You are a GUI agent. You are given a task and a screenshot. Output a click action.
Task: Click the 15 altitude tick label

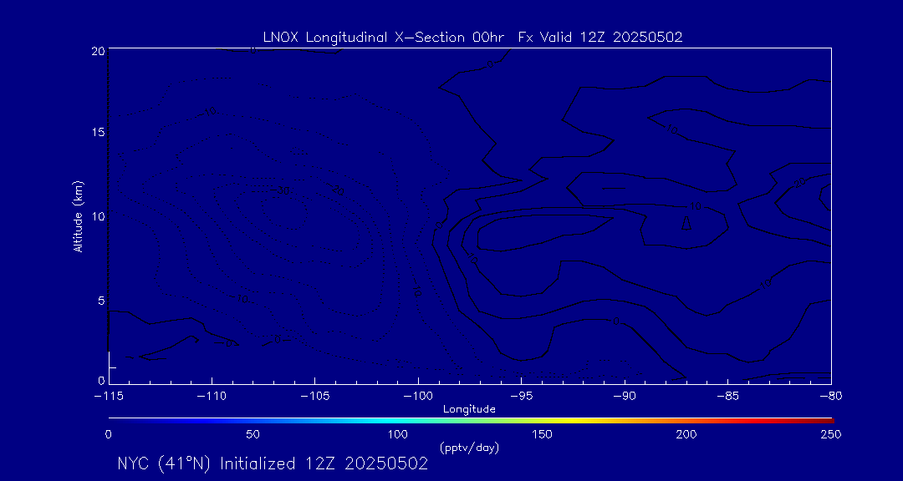click(x=99, y=132)
